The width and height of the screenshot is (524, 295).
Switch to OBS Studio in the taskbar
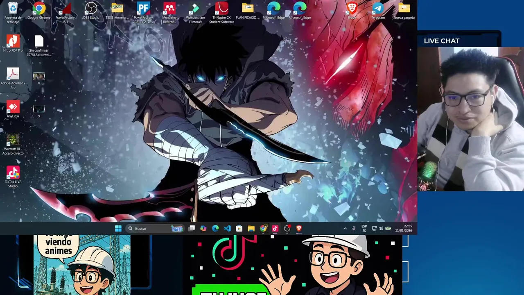click(x=287, y=229)
